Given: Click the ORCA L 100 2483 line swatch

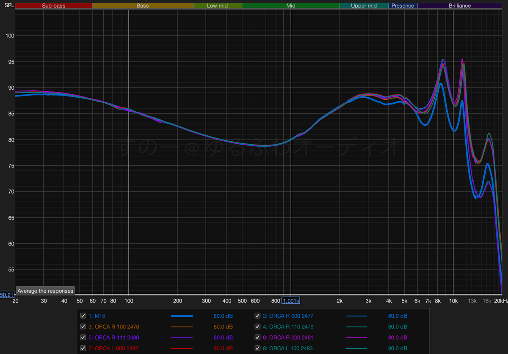Looking at the screenshot, I should coord(356,349).
